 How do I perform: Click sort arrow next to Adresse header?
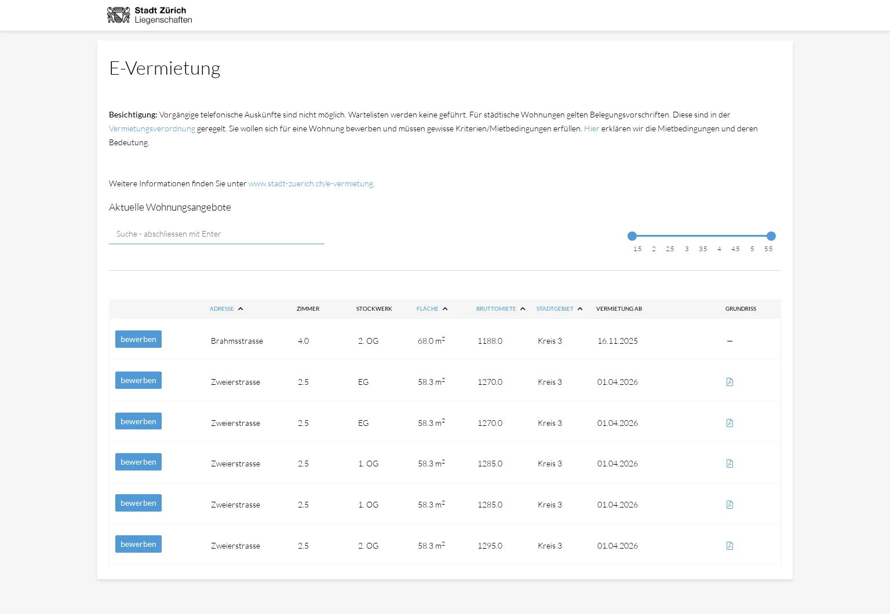(240, 309)
